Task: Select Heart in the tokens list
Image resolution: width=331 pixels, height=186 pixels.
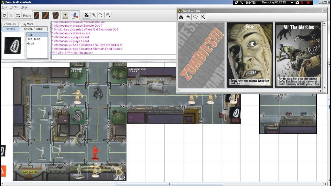Action: pos(37,43)
